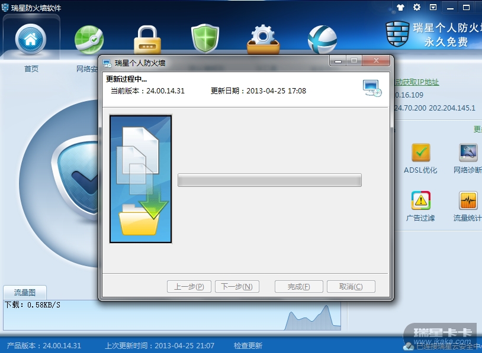The image size is (482, 353).
Task: Open the 首页 home icon
Action: click(31, 39)
